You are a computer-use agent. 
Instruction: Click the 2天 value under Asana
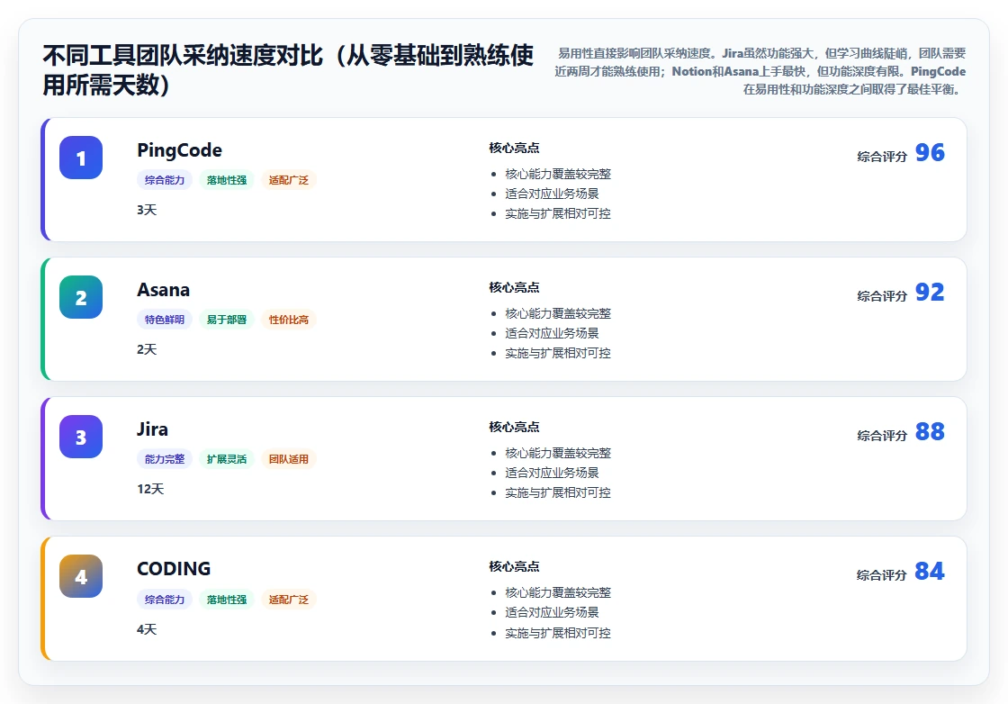[147, 350]
